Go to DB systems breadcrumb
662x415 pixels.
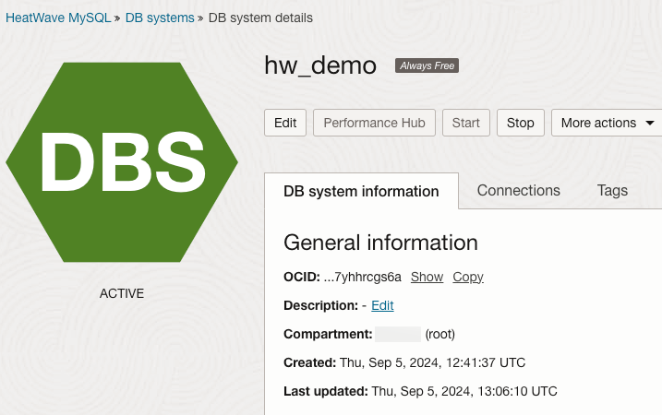pos(160,18)
